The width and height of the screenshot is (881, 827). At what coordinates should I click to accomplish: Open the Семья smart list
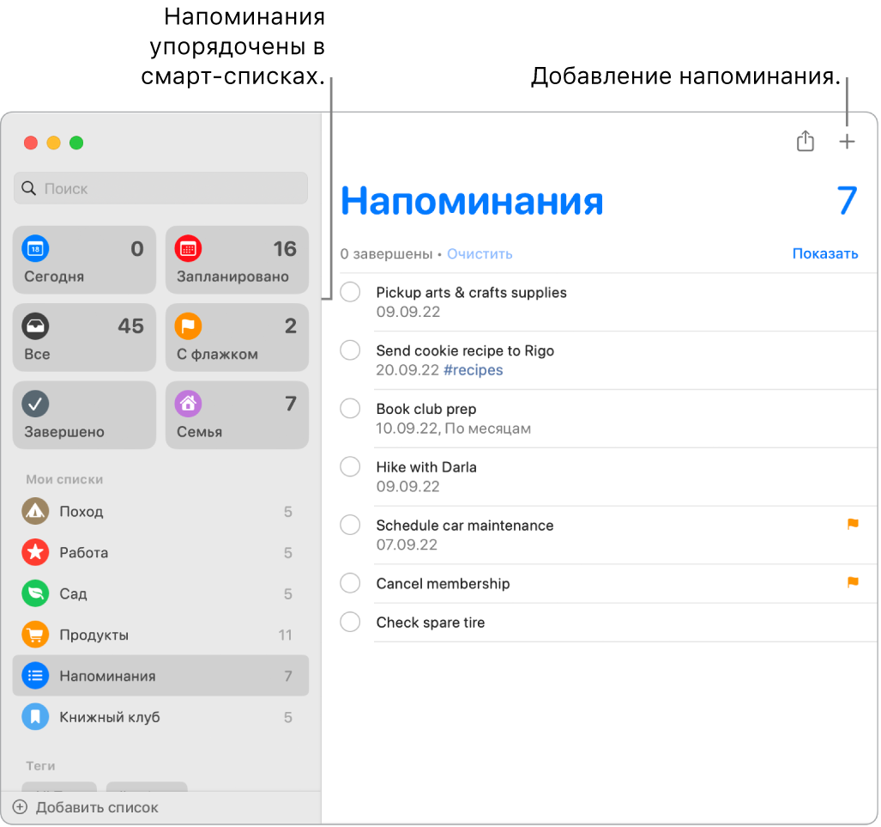[237, 415]
